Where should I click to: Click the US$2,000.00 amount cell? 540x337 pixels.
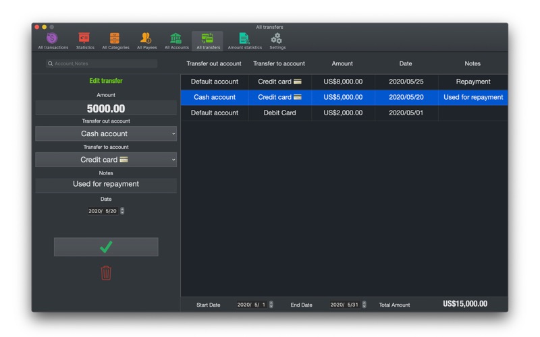(343, 113)
